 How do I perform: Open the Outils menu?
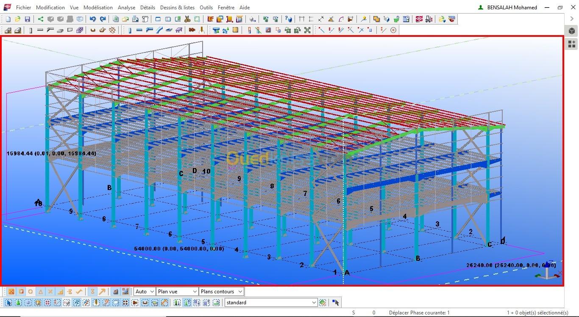pyautogui.click(x=206, y=8)
